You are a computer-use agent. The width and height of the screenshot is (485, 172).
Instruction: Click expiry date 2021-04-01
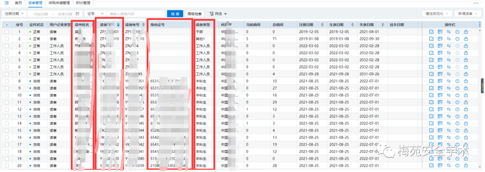[369, 32]
